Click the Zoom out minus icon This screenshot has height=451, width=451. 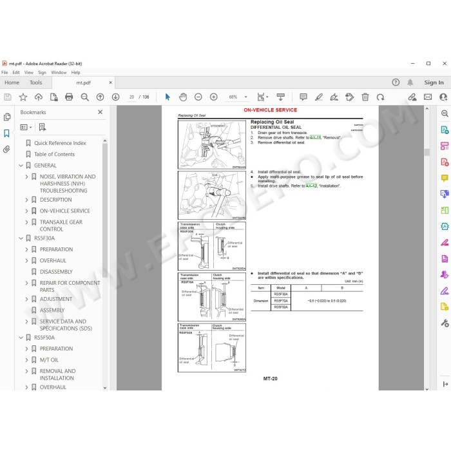pos(198,97)
